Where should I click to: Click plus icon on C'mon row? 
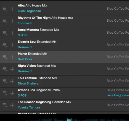12,93
